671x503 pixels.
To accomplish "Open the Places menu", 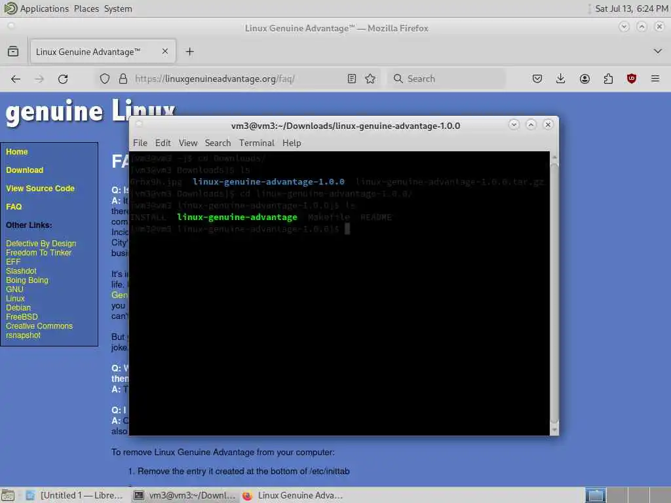I will coord(86,9).
